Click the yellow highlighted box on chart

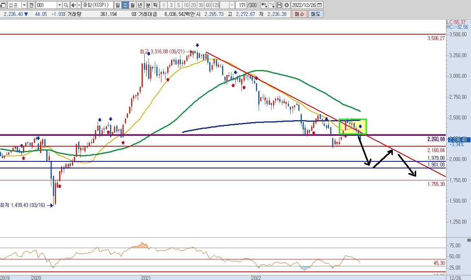point(352,126)
